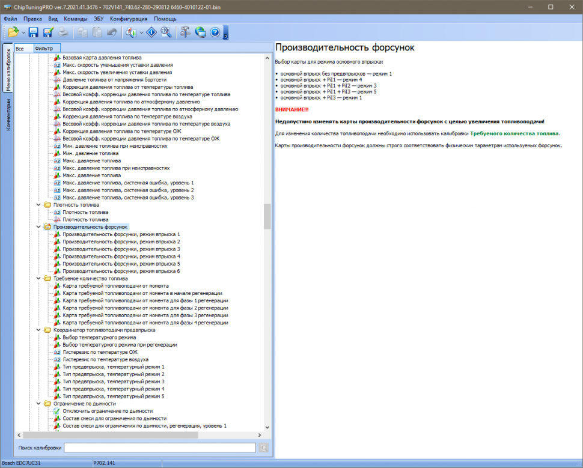583x468 pixels.
Task: Click the Save (floppy disk) toolbar icon
Action: [34, 32]
